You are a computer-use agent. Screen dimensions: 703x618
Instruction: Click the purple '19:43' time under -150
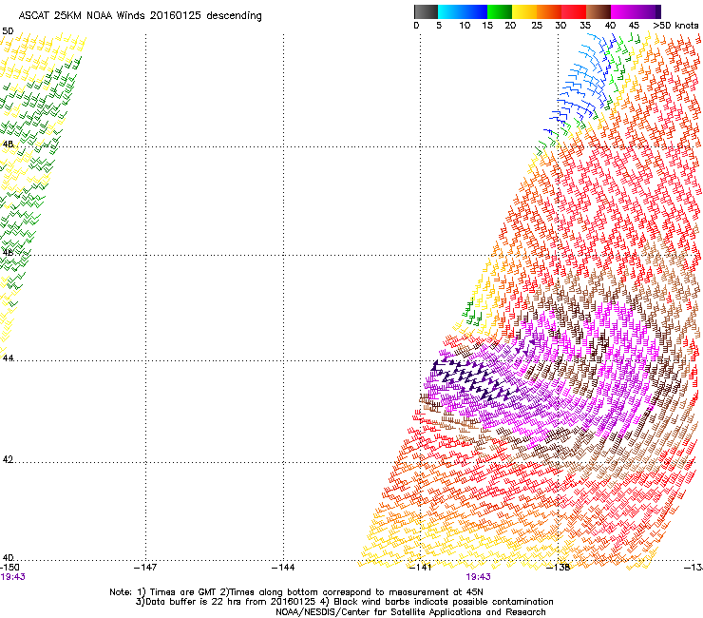pyautogui.click(x=12, y=577)
